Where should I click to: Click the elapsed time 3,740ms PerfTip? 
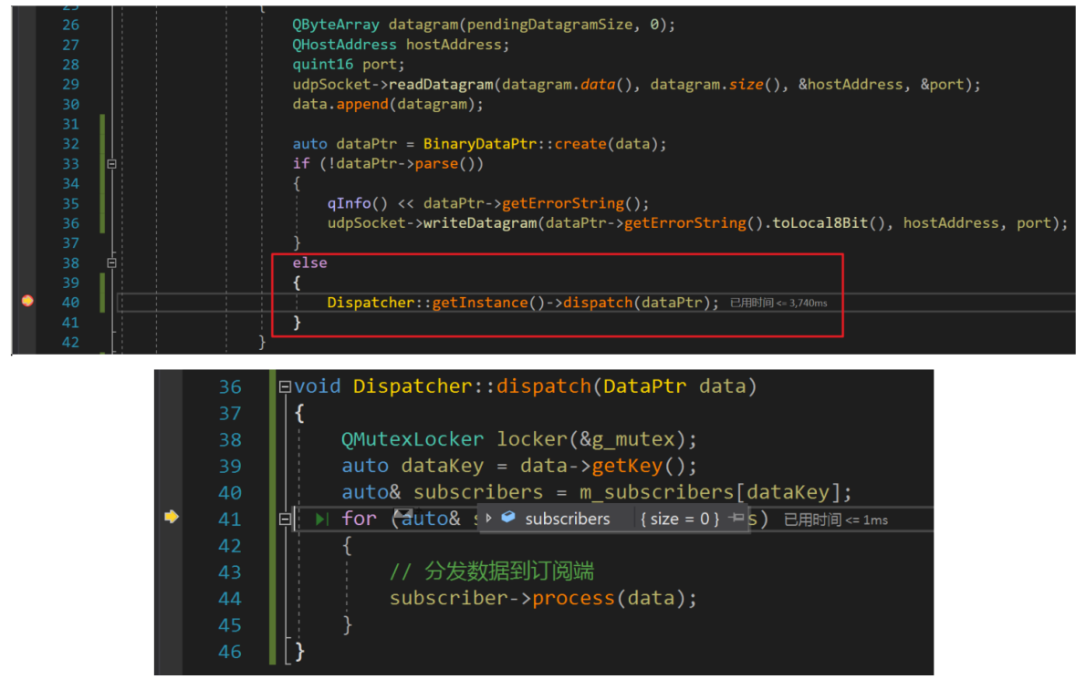(x=778, y=303)
